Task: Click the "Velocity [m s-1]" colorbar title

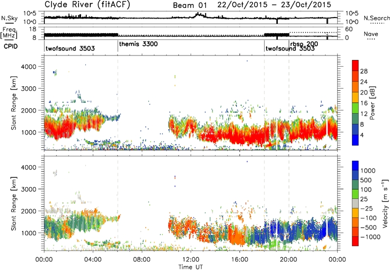Action: pyautogui.click(x=385, y=203)
